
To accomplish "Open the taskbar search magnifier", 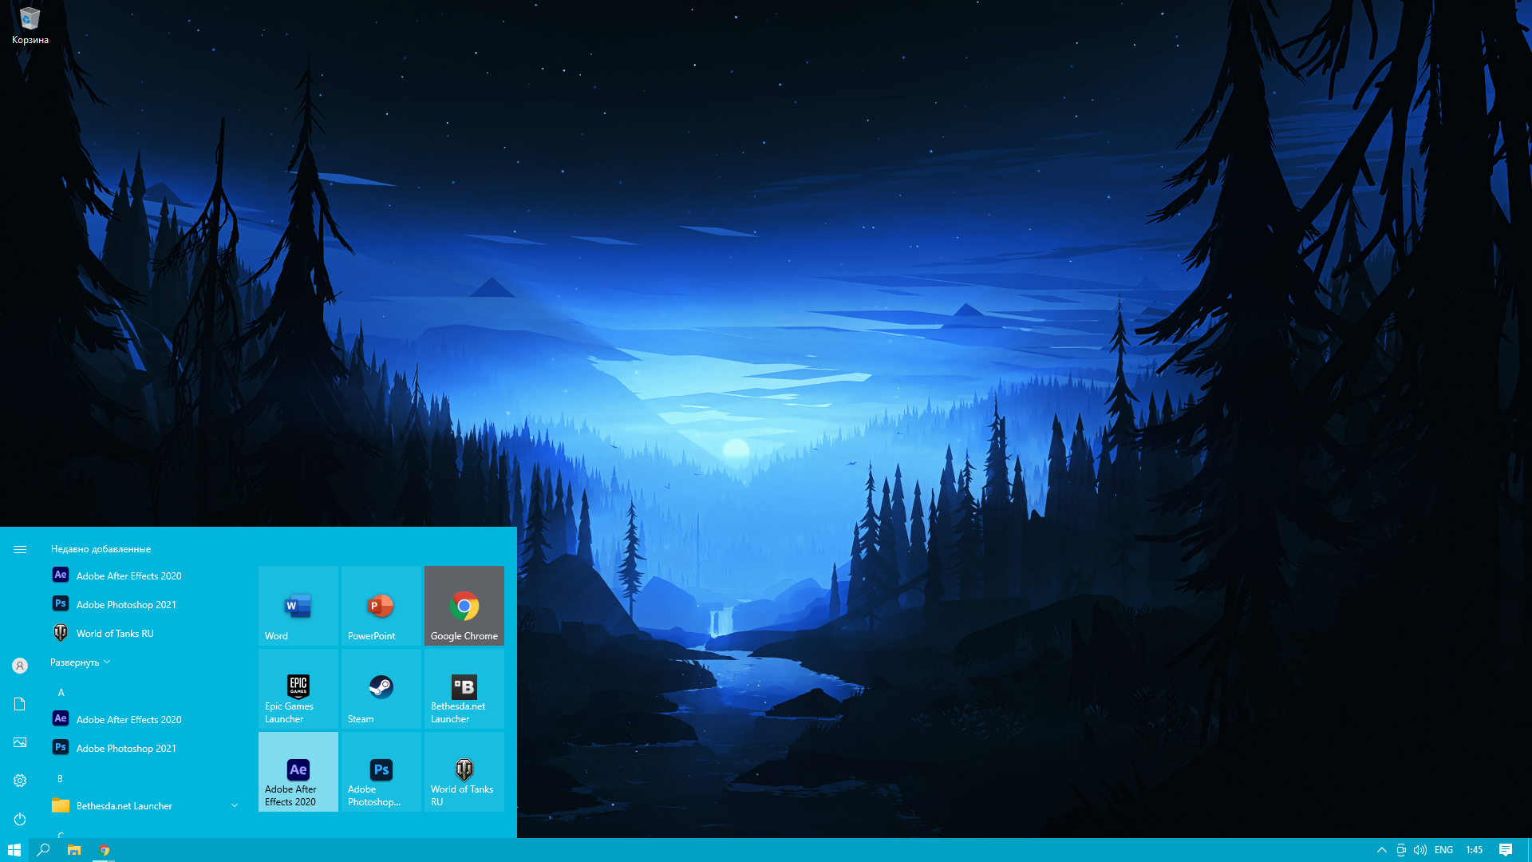I will coord(44,850).
